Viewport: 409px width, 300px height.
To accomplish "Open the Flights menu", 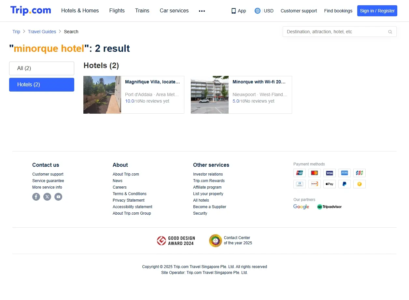I will coord(117,11).
